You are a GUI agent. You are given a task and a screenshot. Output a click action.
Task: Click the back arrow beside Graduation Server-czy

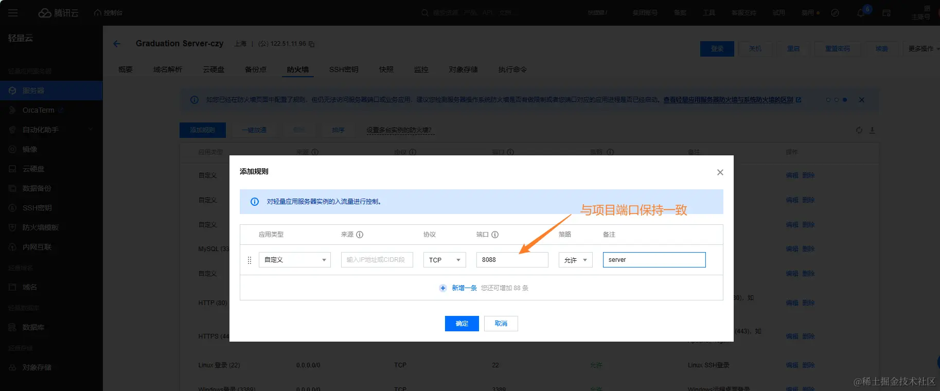tap(117, 44)
